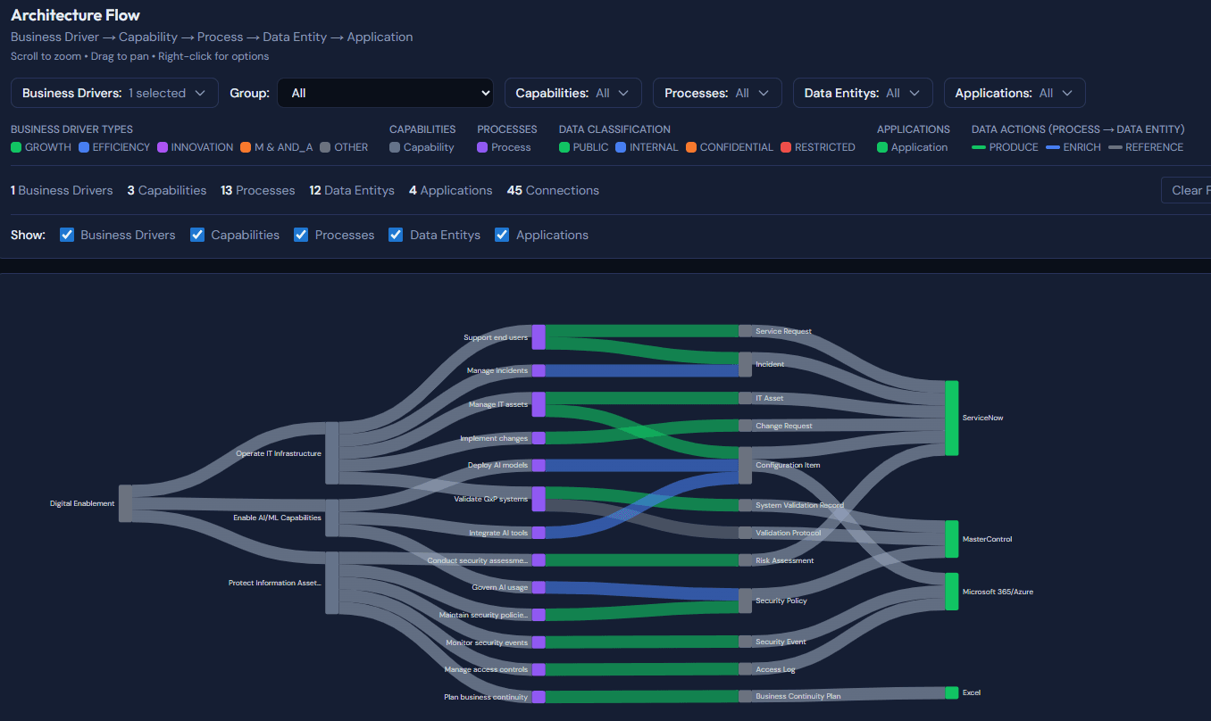Select the GROWTH legend dot under Business Driver Types

pos(16,147)
